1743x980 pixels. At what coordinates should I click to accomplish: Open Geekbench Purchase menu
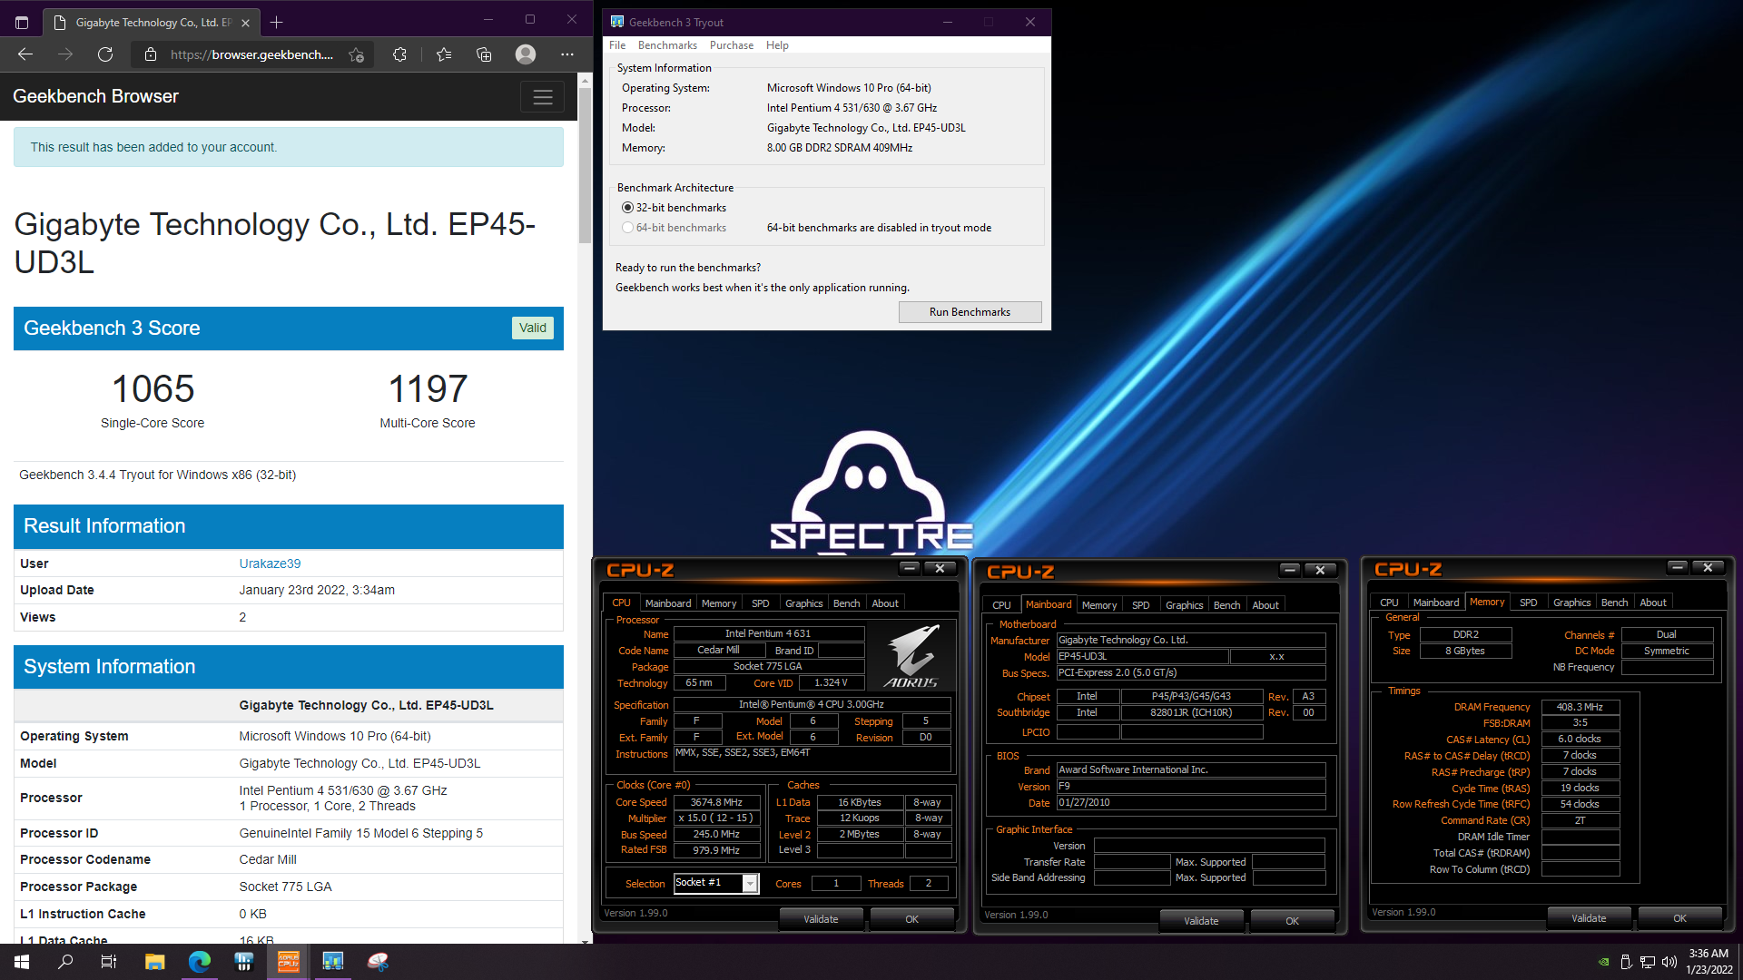coord(732,45)
